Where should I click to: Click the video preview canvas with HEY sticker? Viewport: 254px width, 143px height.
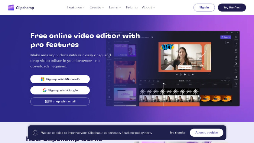[185, 57]
